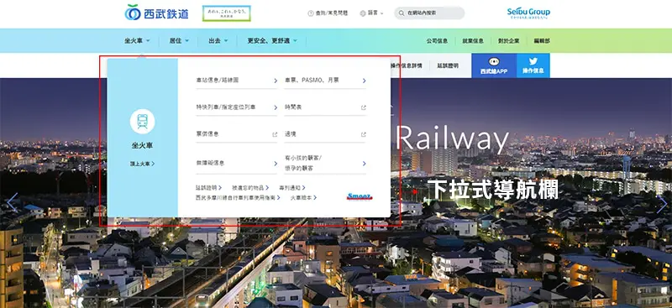672x308 pixels.
Task: Expand the 坐火車 navigation menu
Action: pyautogui.click(x=137, y=40)
